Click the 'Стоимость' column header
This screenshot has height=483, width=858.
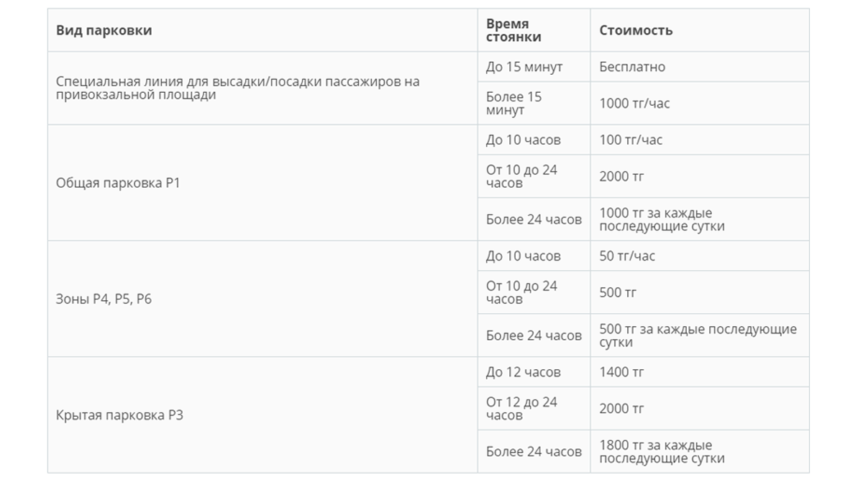(700, 30)
